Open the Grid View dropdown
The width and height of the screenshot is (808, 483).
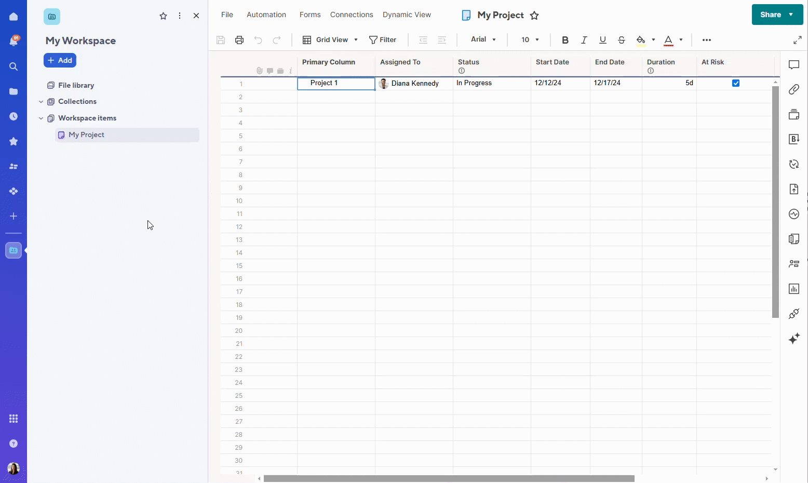pos(331,39)
